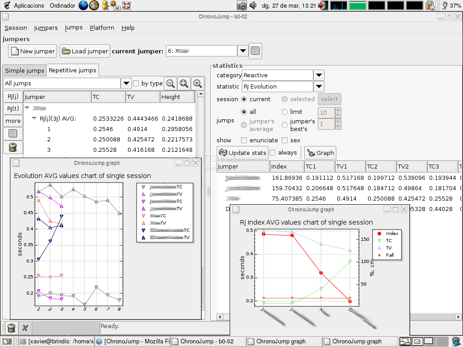Collapse the RJ(j)(3J) AVG tree row
Image resolution: width=463 pixels, height=347 pixels.
pos(34,118)
